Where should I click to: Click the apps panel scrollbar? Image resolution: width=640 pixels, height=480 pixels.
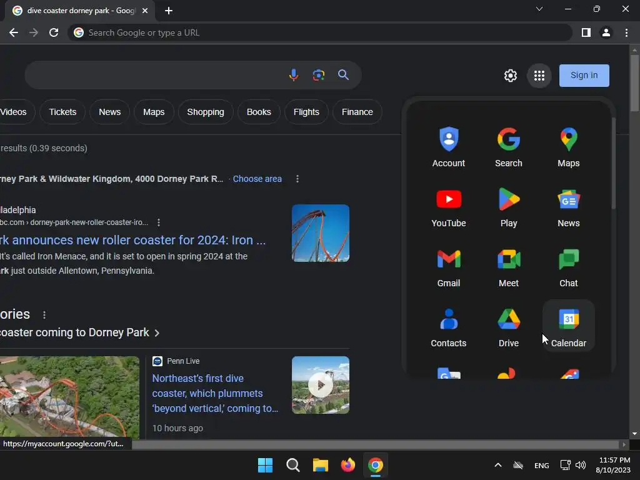click(613, 163)
